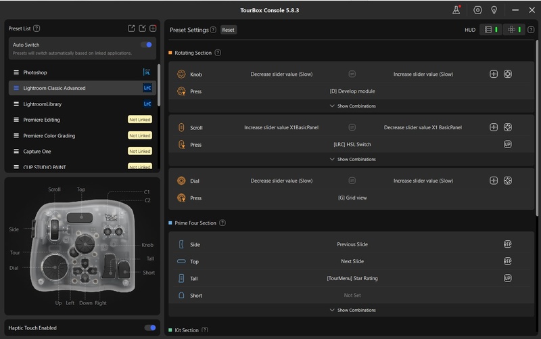Toggle the first HUD display button
Viewport: 541px width, 339px height.
pos(490,30)
